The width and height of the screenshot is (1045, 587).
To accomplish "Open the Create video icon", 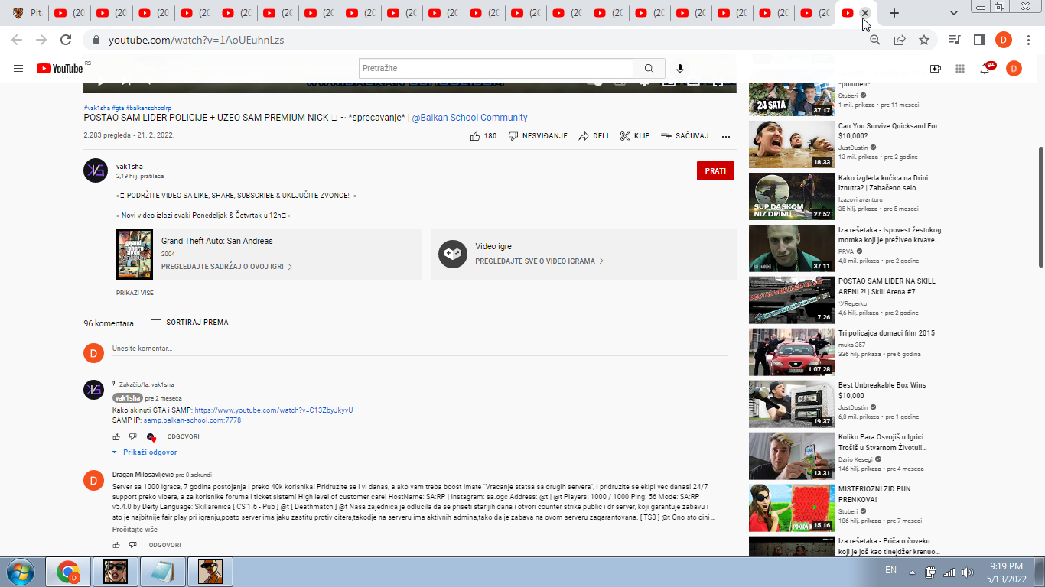I will point(935,69).
